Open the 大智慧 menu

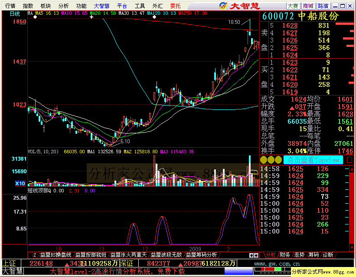pos(101,6)
